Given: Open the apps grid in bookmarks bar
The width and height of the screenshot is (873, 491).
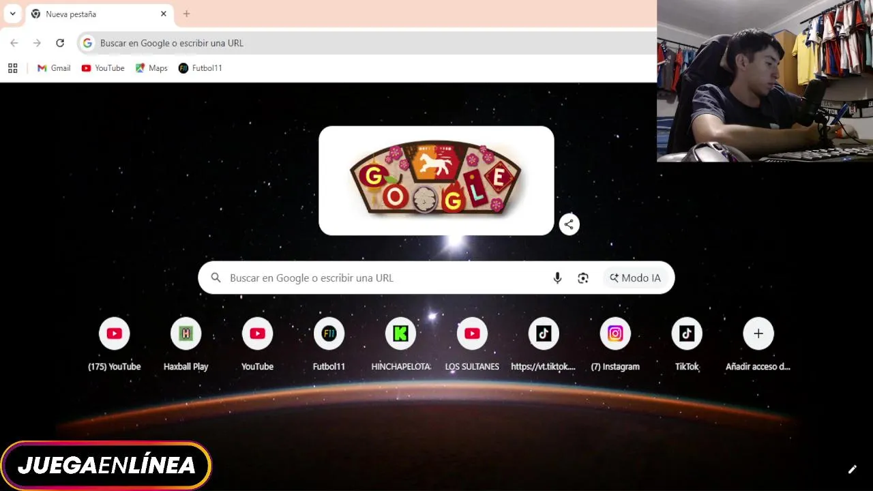Looking at the screenshot, I should (x=12, y=68).
